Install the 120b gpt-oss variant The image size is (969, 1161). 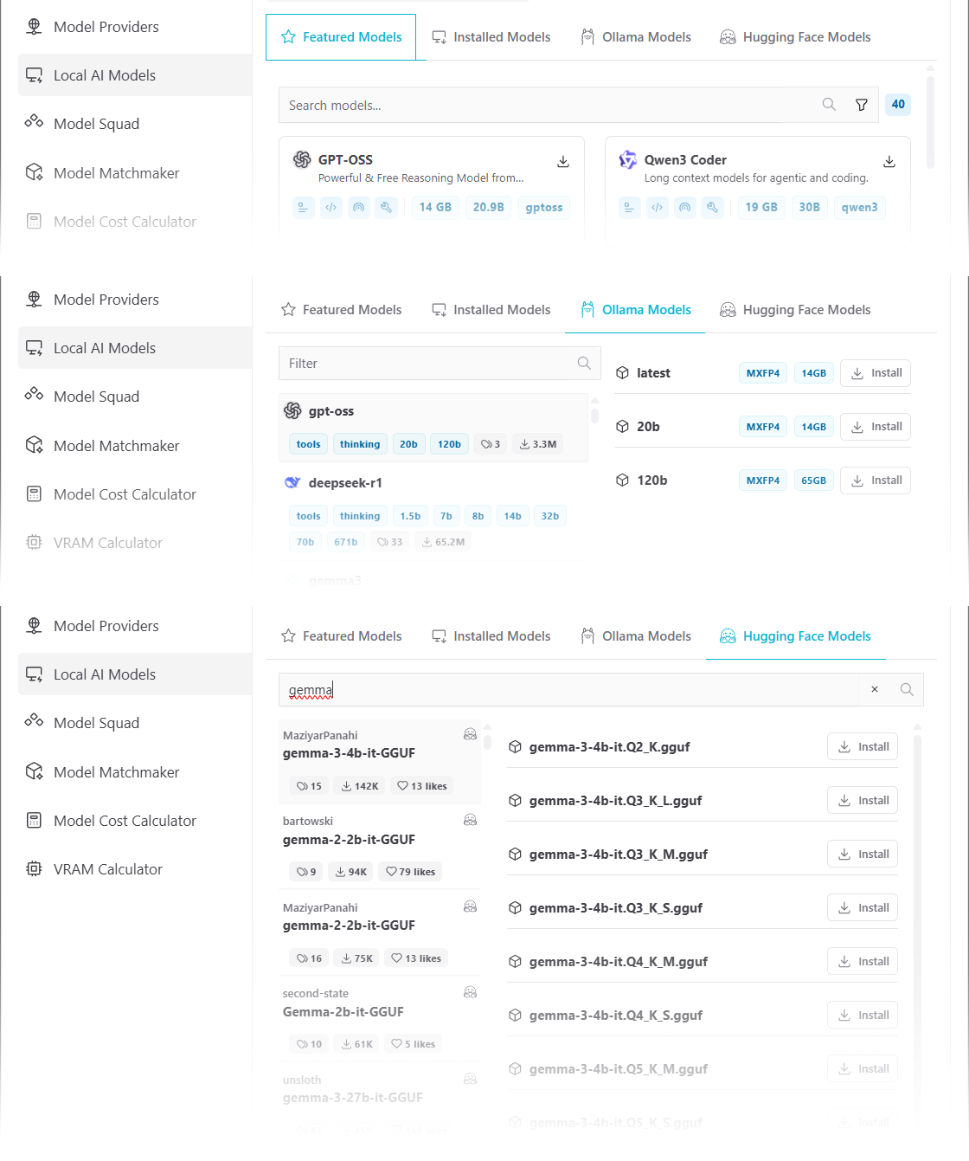tap(876, 481)
